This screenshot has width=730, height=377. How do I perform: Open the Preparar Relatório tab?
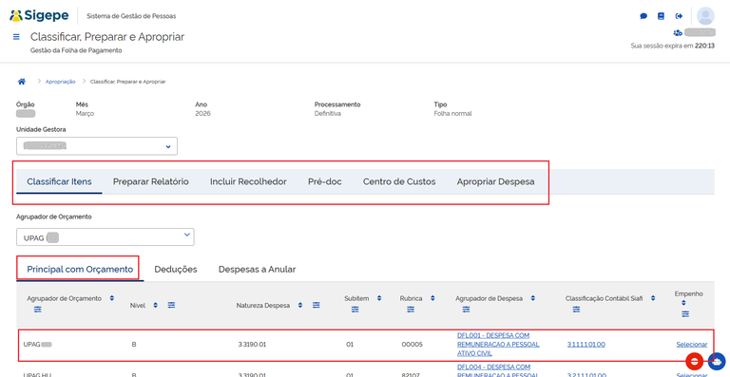151,181
